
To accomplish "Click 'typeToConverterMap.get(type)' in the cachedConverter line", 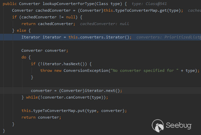I will tap(148, 10).
